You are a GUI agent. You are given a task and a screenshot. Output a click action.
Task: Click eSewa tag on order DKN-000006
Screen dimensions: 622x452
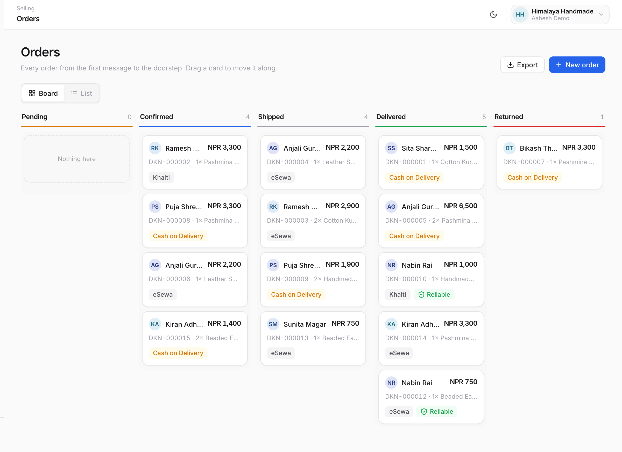coord(163,295)
